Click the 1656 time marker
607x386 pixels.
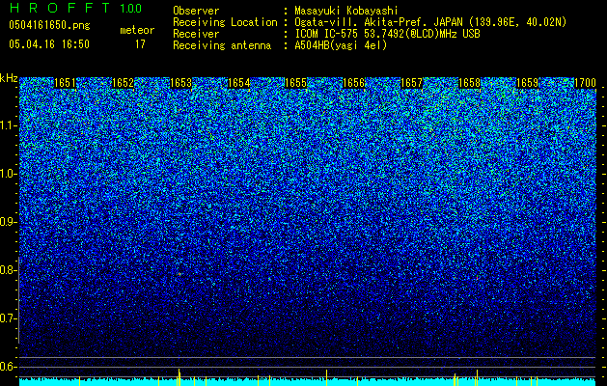tap(354, 83)
